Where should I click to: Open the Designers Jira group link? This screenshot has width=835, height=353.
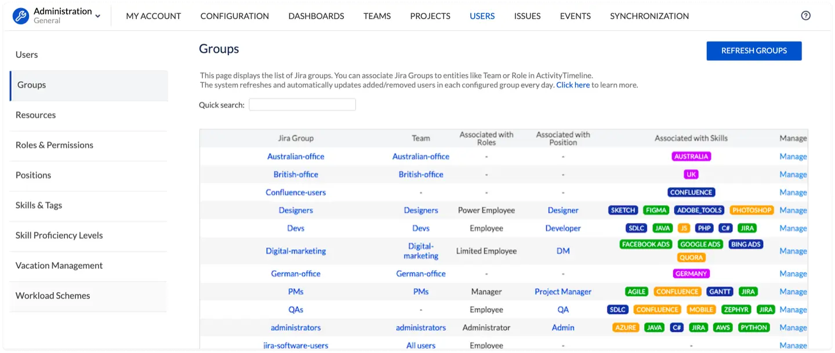[296, 210]
